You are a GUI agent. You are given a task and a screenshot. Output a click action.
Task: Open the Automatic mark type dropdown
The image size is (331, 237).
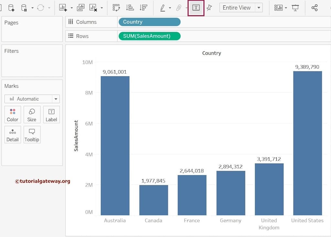pyautogui.click(x=56, y=99)
